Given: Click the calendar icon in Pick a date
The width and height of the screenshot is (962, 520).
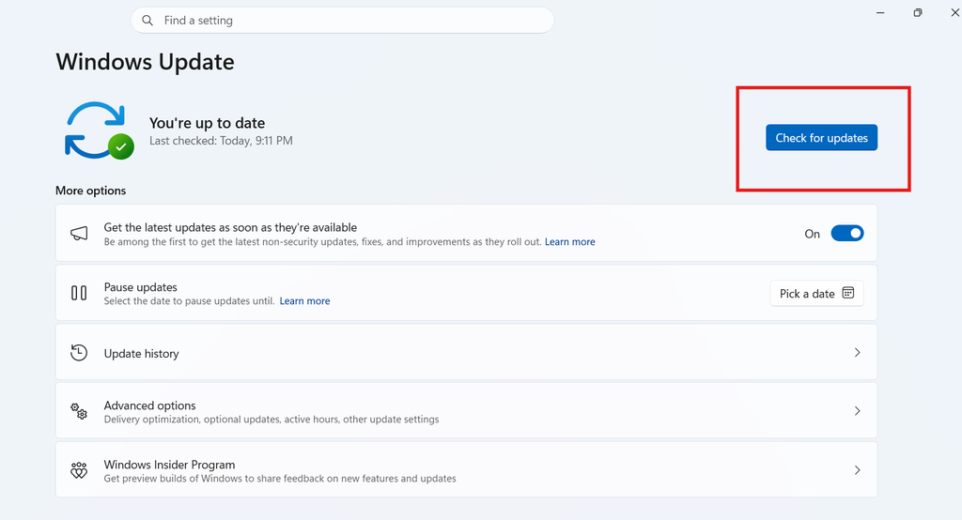Looking at the screenshot, I should 848,293.
